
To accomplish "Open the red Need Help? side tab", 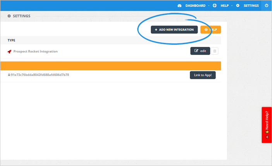I will coord(267,125).
